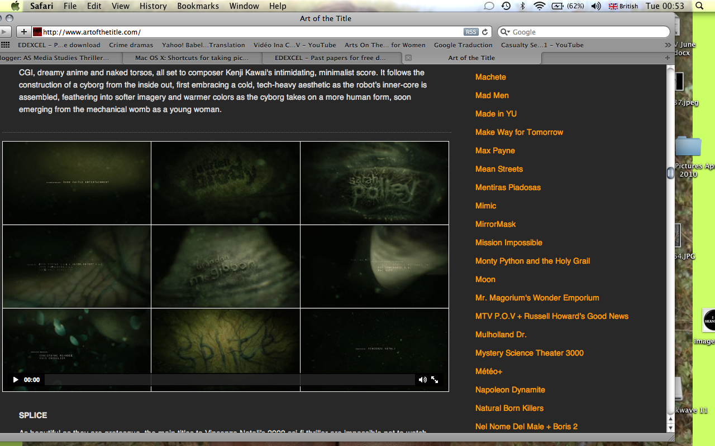Open a new tab with plus icon

pyautogui.click(x=667, y=58)
